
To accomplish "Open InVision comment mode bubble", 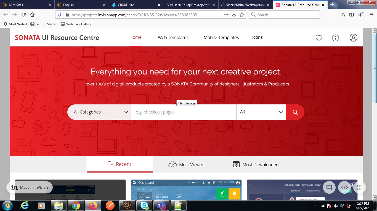I will point(329,188).
